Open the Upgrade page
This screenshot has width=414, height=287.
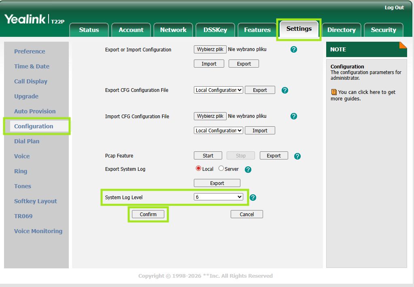26,96
